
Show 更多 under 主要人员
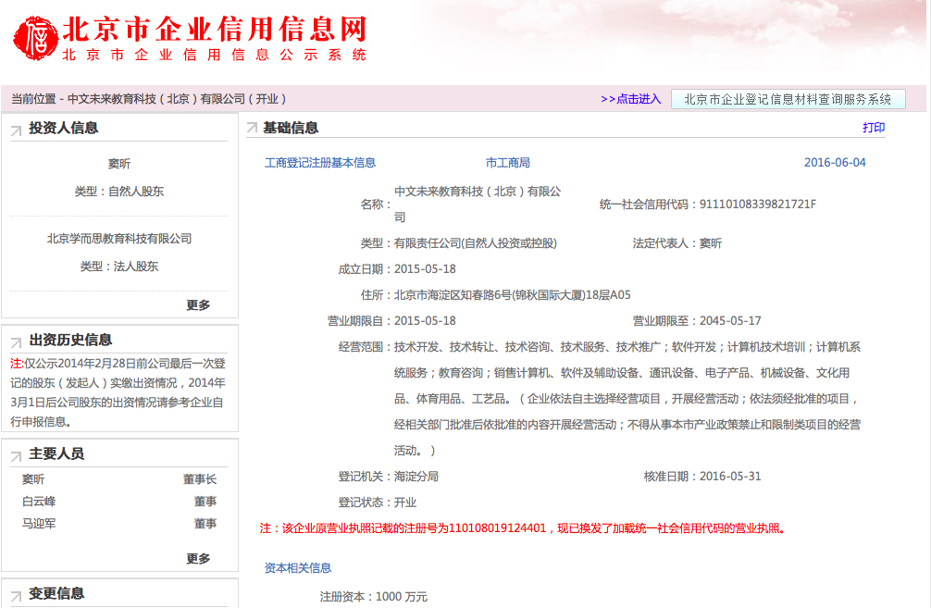click(x=198, y=558)
